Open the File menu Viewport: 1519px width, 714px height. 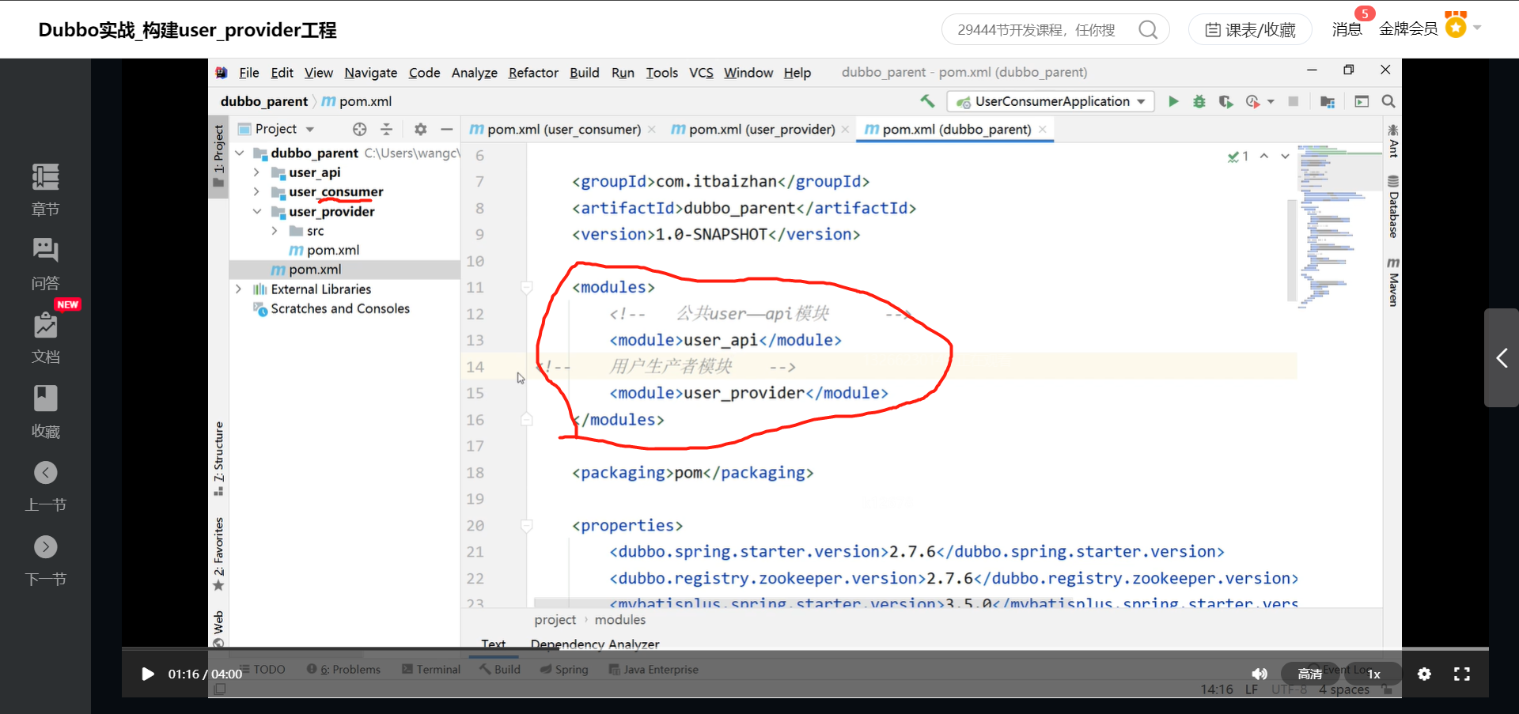249,73
